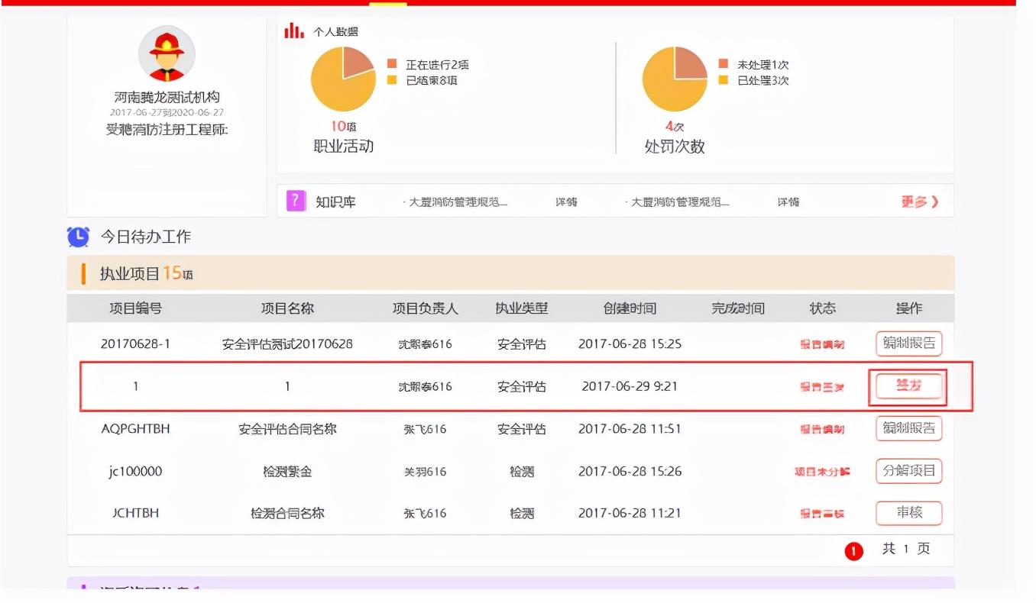Click the 执业类型 column header
Viewport: 1036px width, 603px height.
522,308
